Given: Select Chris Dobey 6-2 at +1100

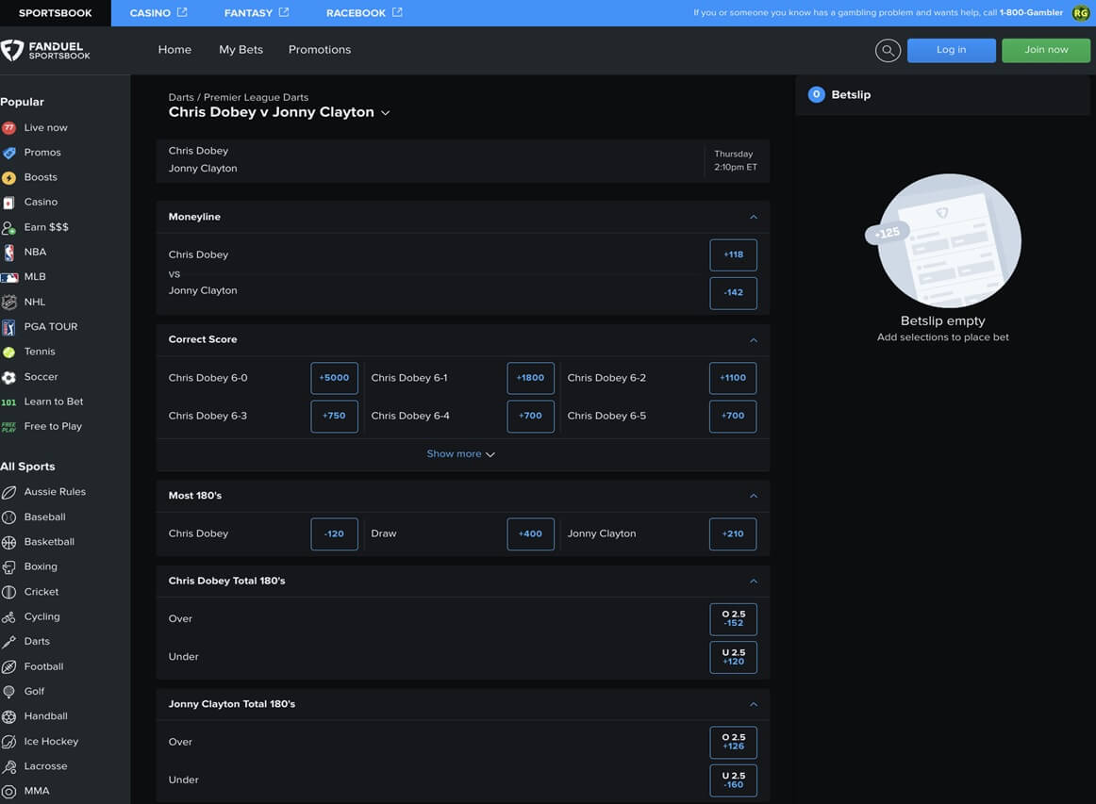Looking at the screenshot, I should click(x=733, y=378).
